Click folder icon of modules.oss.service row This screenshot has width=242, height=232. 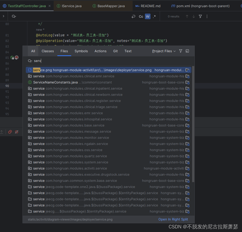[x=30, y=150]
